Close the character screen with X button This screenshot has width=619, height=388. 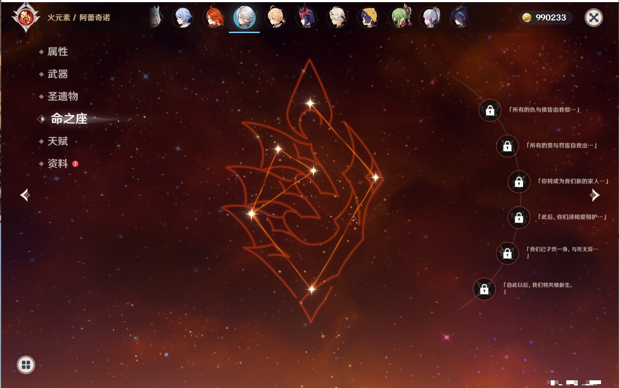(594, 18)
